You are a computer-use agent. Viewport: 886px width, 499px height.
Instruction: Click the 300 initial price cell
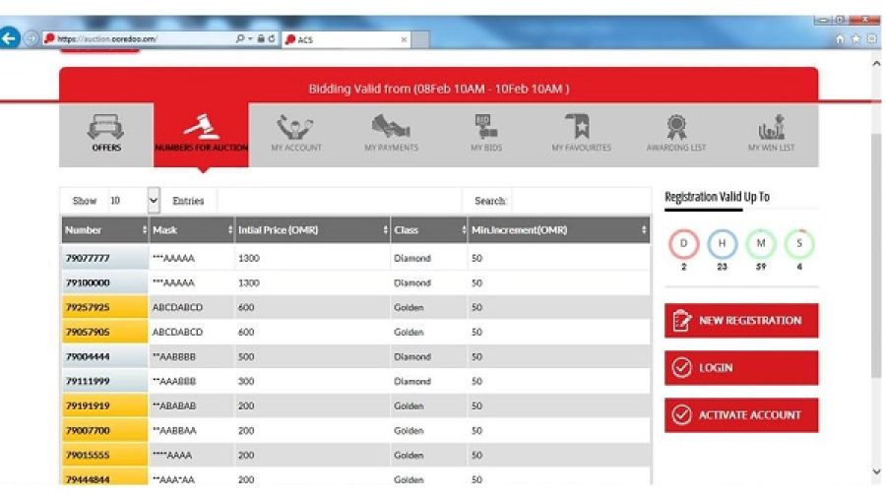coord(312,381)
